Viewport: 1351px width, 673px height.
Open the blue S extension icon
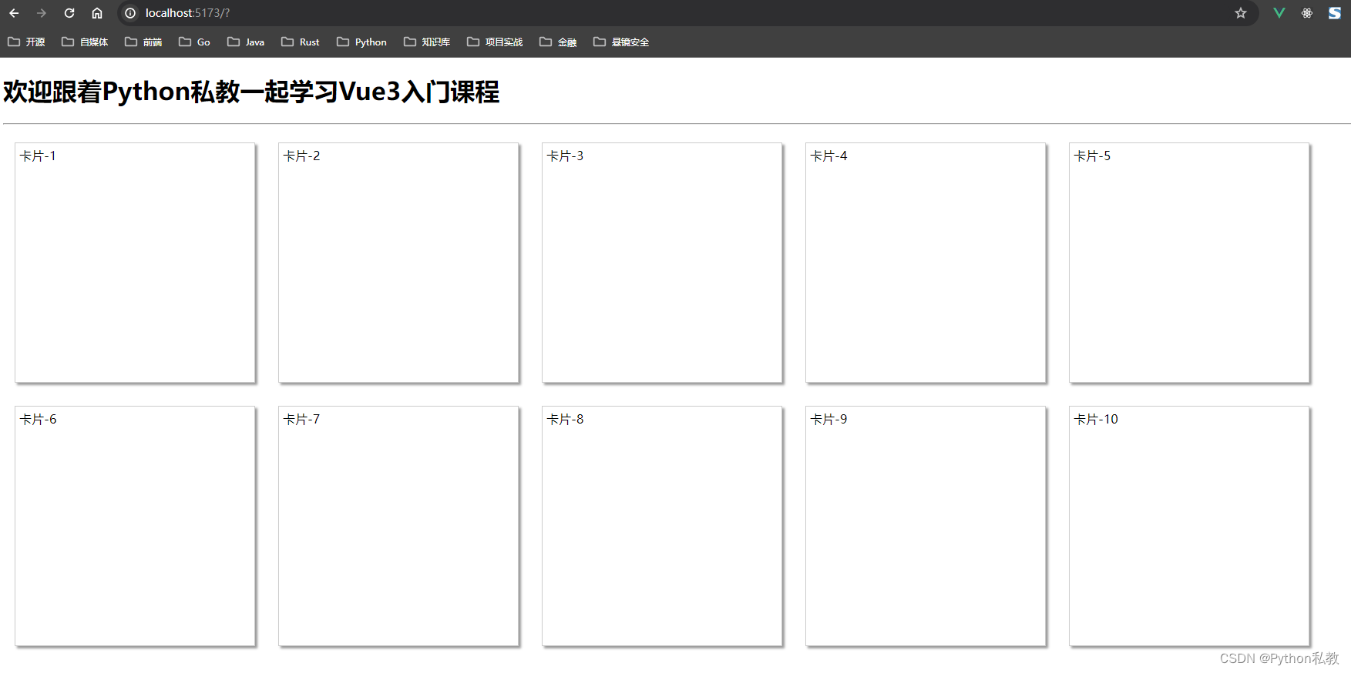pos(1335,13)
